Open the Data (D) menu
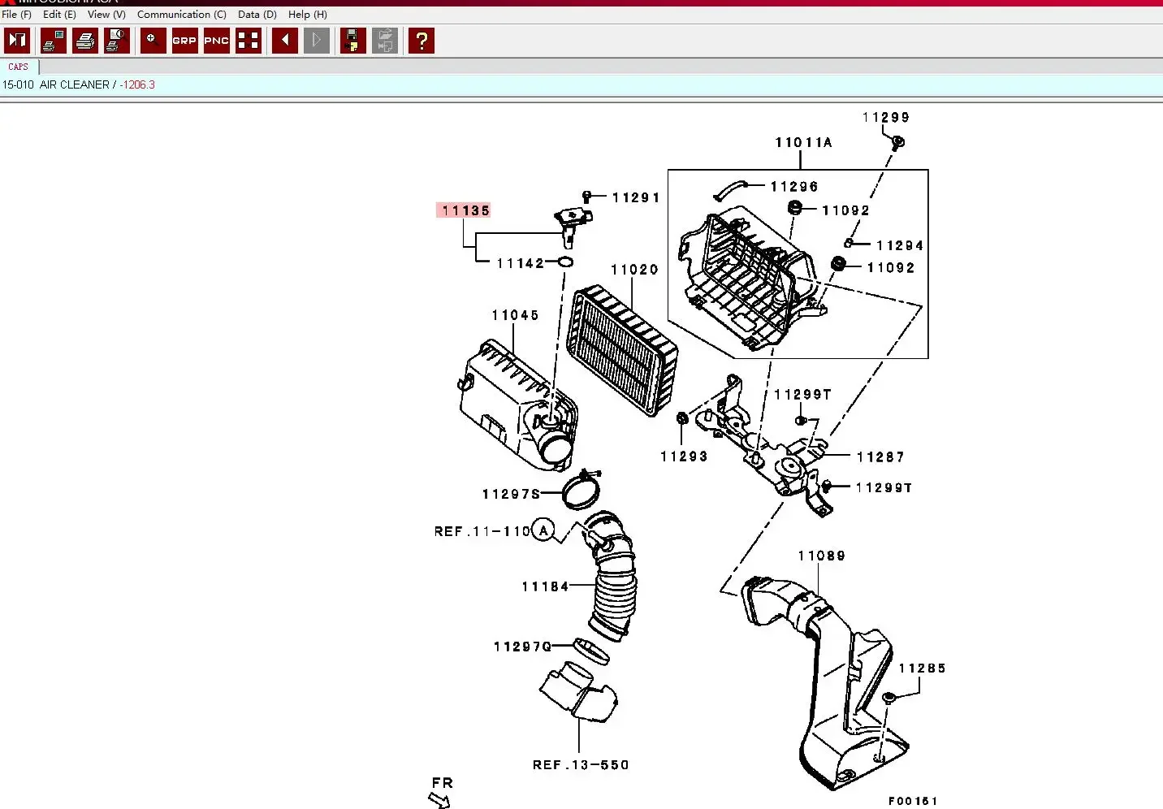 pyautogui.click(x=257, y=15)
